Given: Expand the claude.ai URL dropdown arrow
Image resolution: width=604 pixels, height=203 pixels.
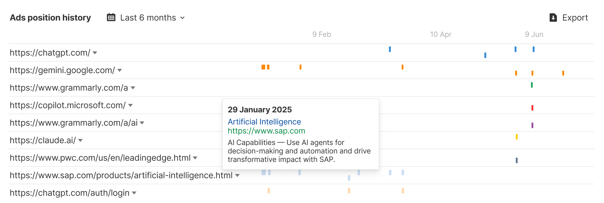Looking at the screenshot, I should click(80, 140).
